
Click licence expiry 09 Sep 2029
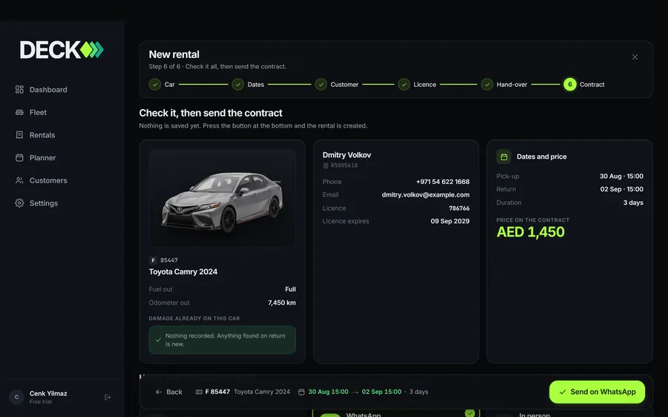click(x=450, y=221)
